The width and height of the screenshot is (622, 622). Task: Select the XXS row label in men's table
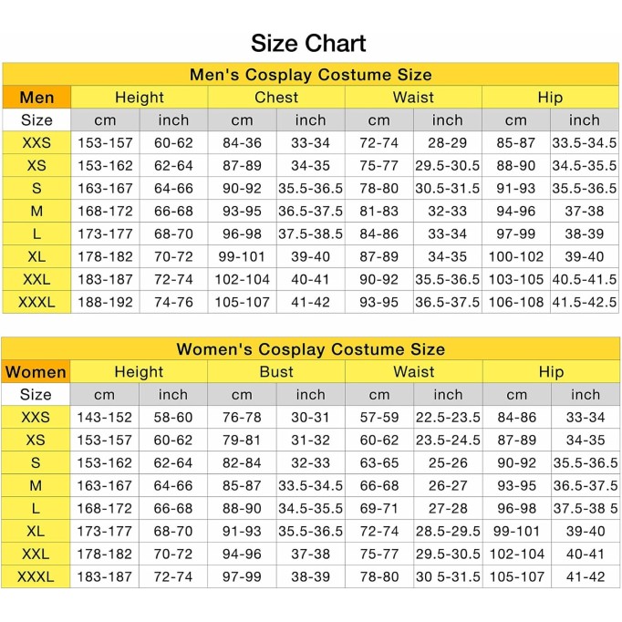pos(36,143)
